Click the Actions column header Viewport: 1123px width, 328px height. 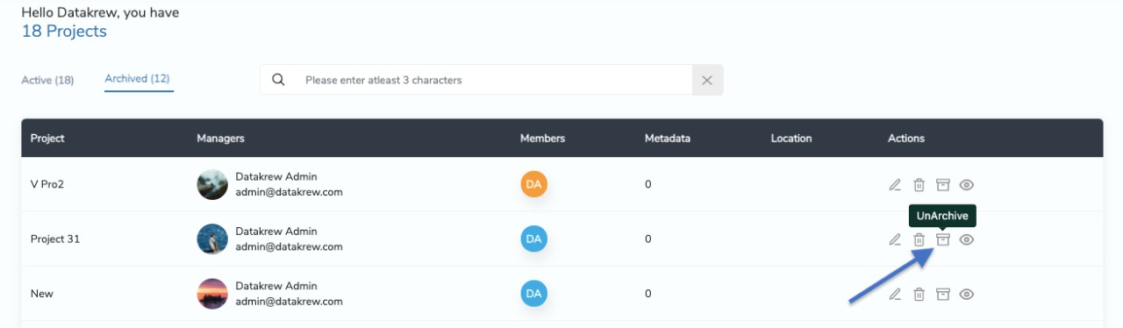coord(906,139)
